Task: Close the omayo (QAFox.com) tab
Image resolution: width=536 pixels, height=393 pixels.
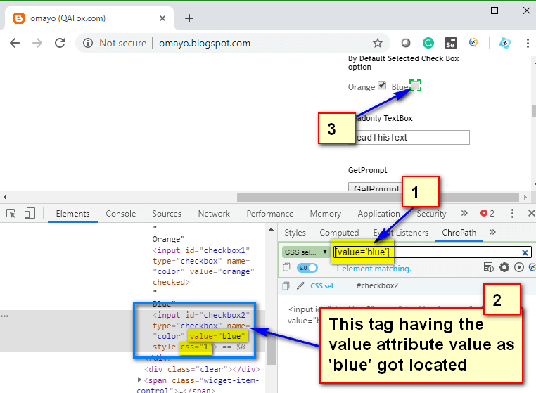Action: click(162, 18)
